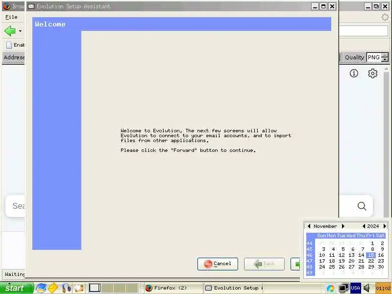Click the USA keyboard layout indicator
Viewport: 392px width, 294px height.
355,288
